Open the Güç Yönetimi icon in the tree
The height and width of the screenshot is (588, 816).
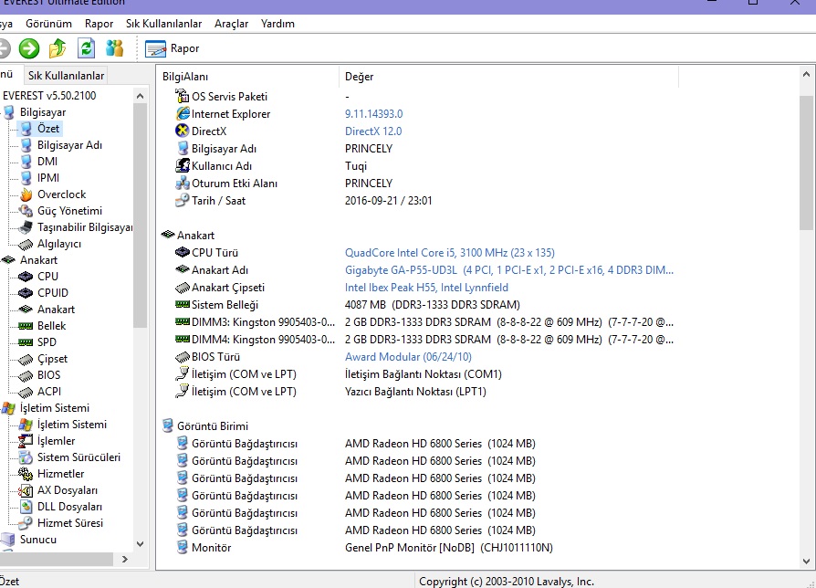pyautogui.click(x=26, y=211)
